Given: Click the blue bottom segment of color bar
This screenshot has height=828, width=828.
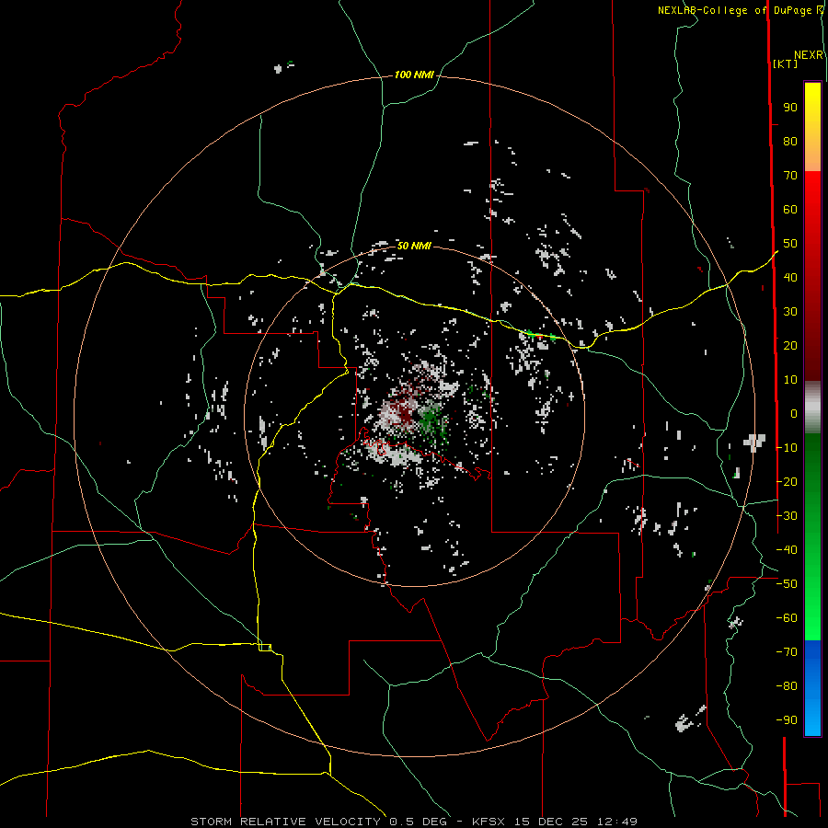Looking at the screenshot, I should tap(812, 687).
